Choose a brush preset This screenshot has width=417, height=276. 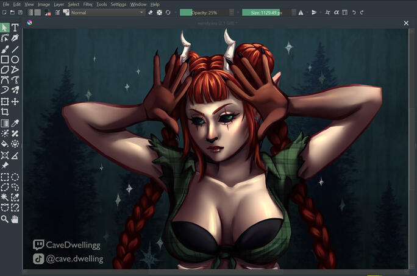point(66,12)
